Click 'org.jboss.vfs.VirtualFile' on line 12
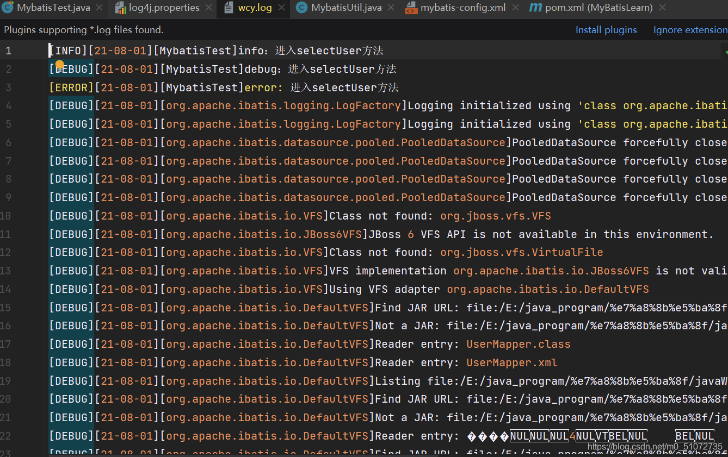The width and height of the screenshot is (728, 457). (522, 252)
